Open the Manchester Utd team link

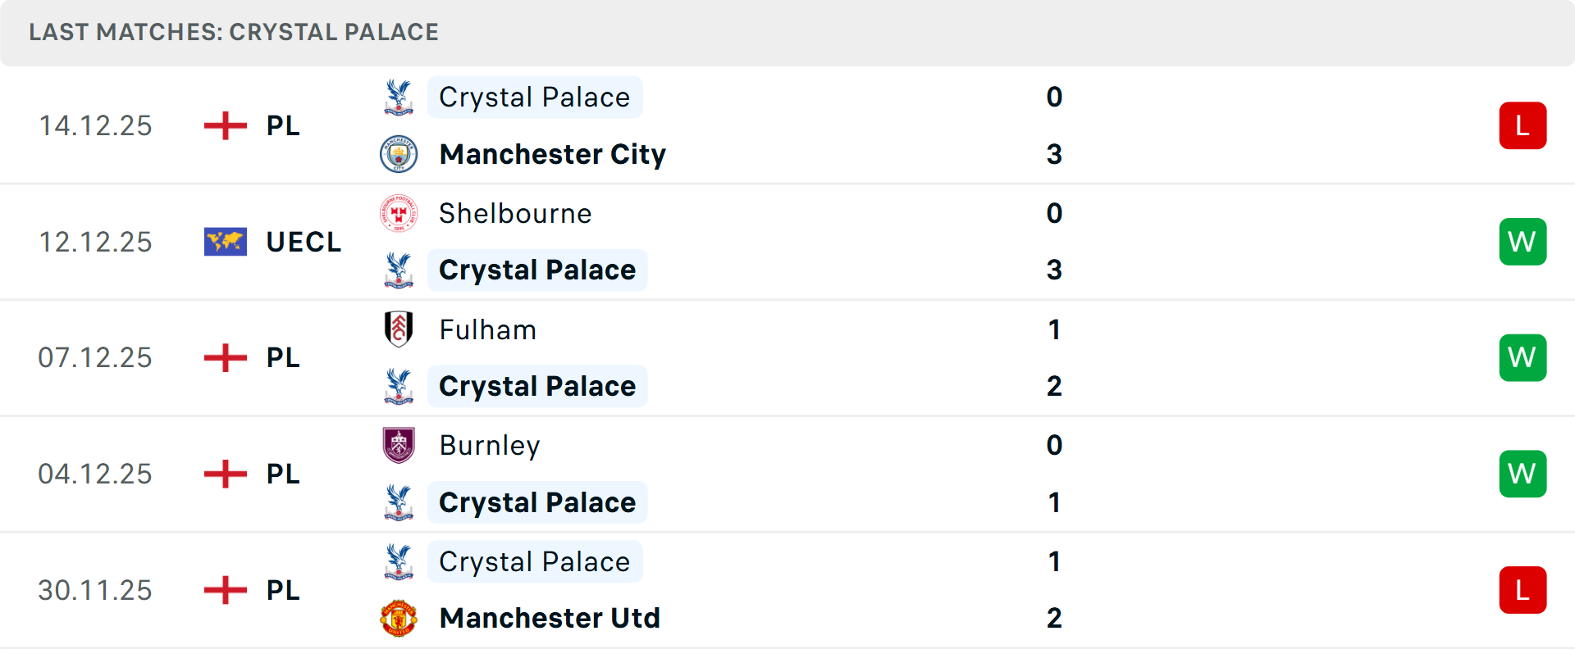tap(550, 618)
